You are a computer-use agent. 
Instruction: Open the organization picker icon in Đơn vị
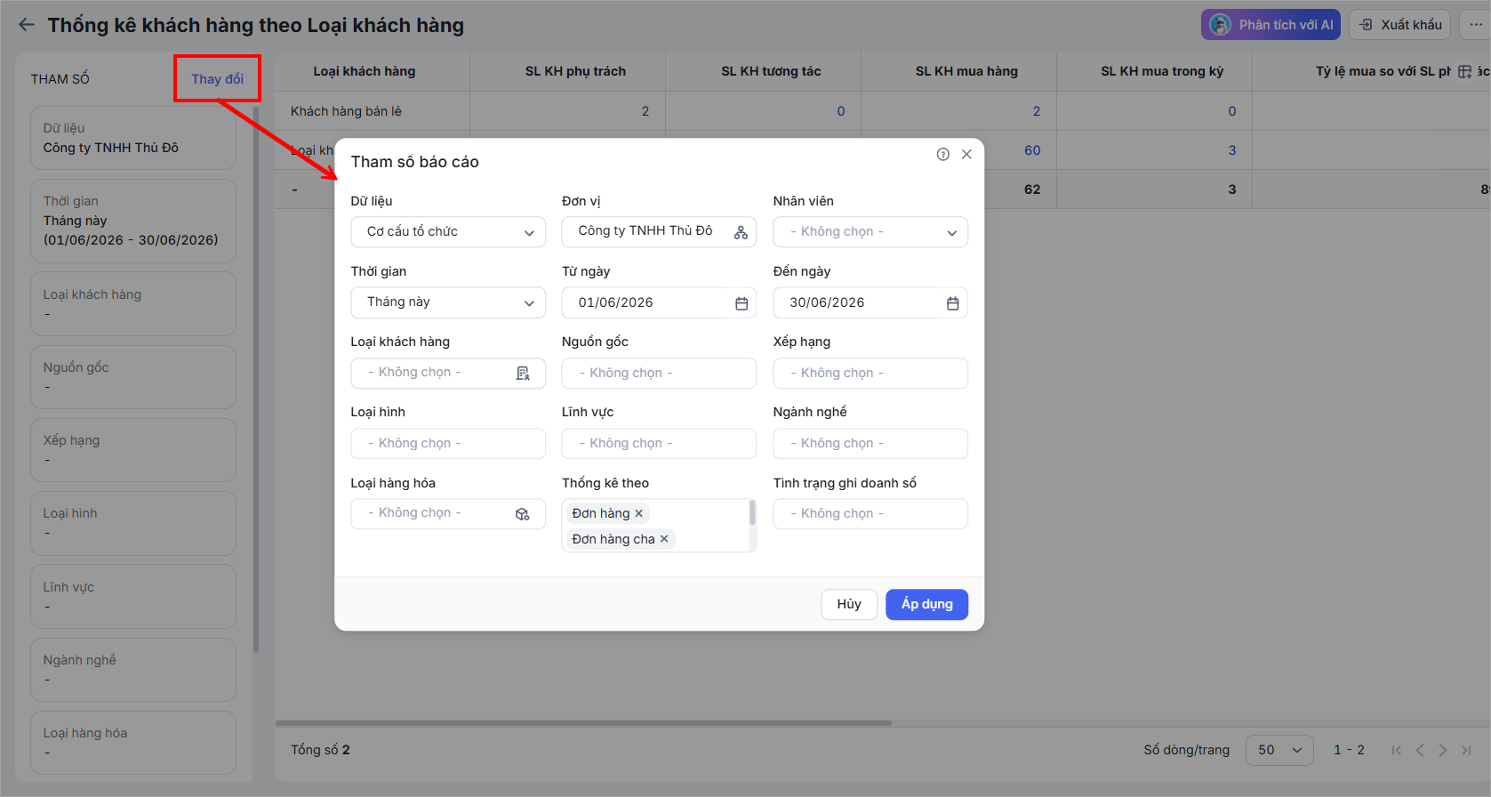tap(741, 232)
